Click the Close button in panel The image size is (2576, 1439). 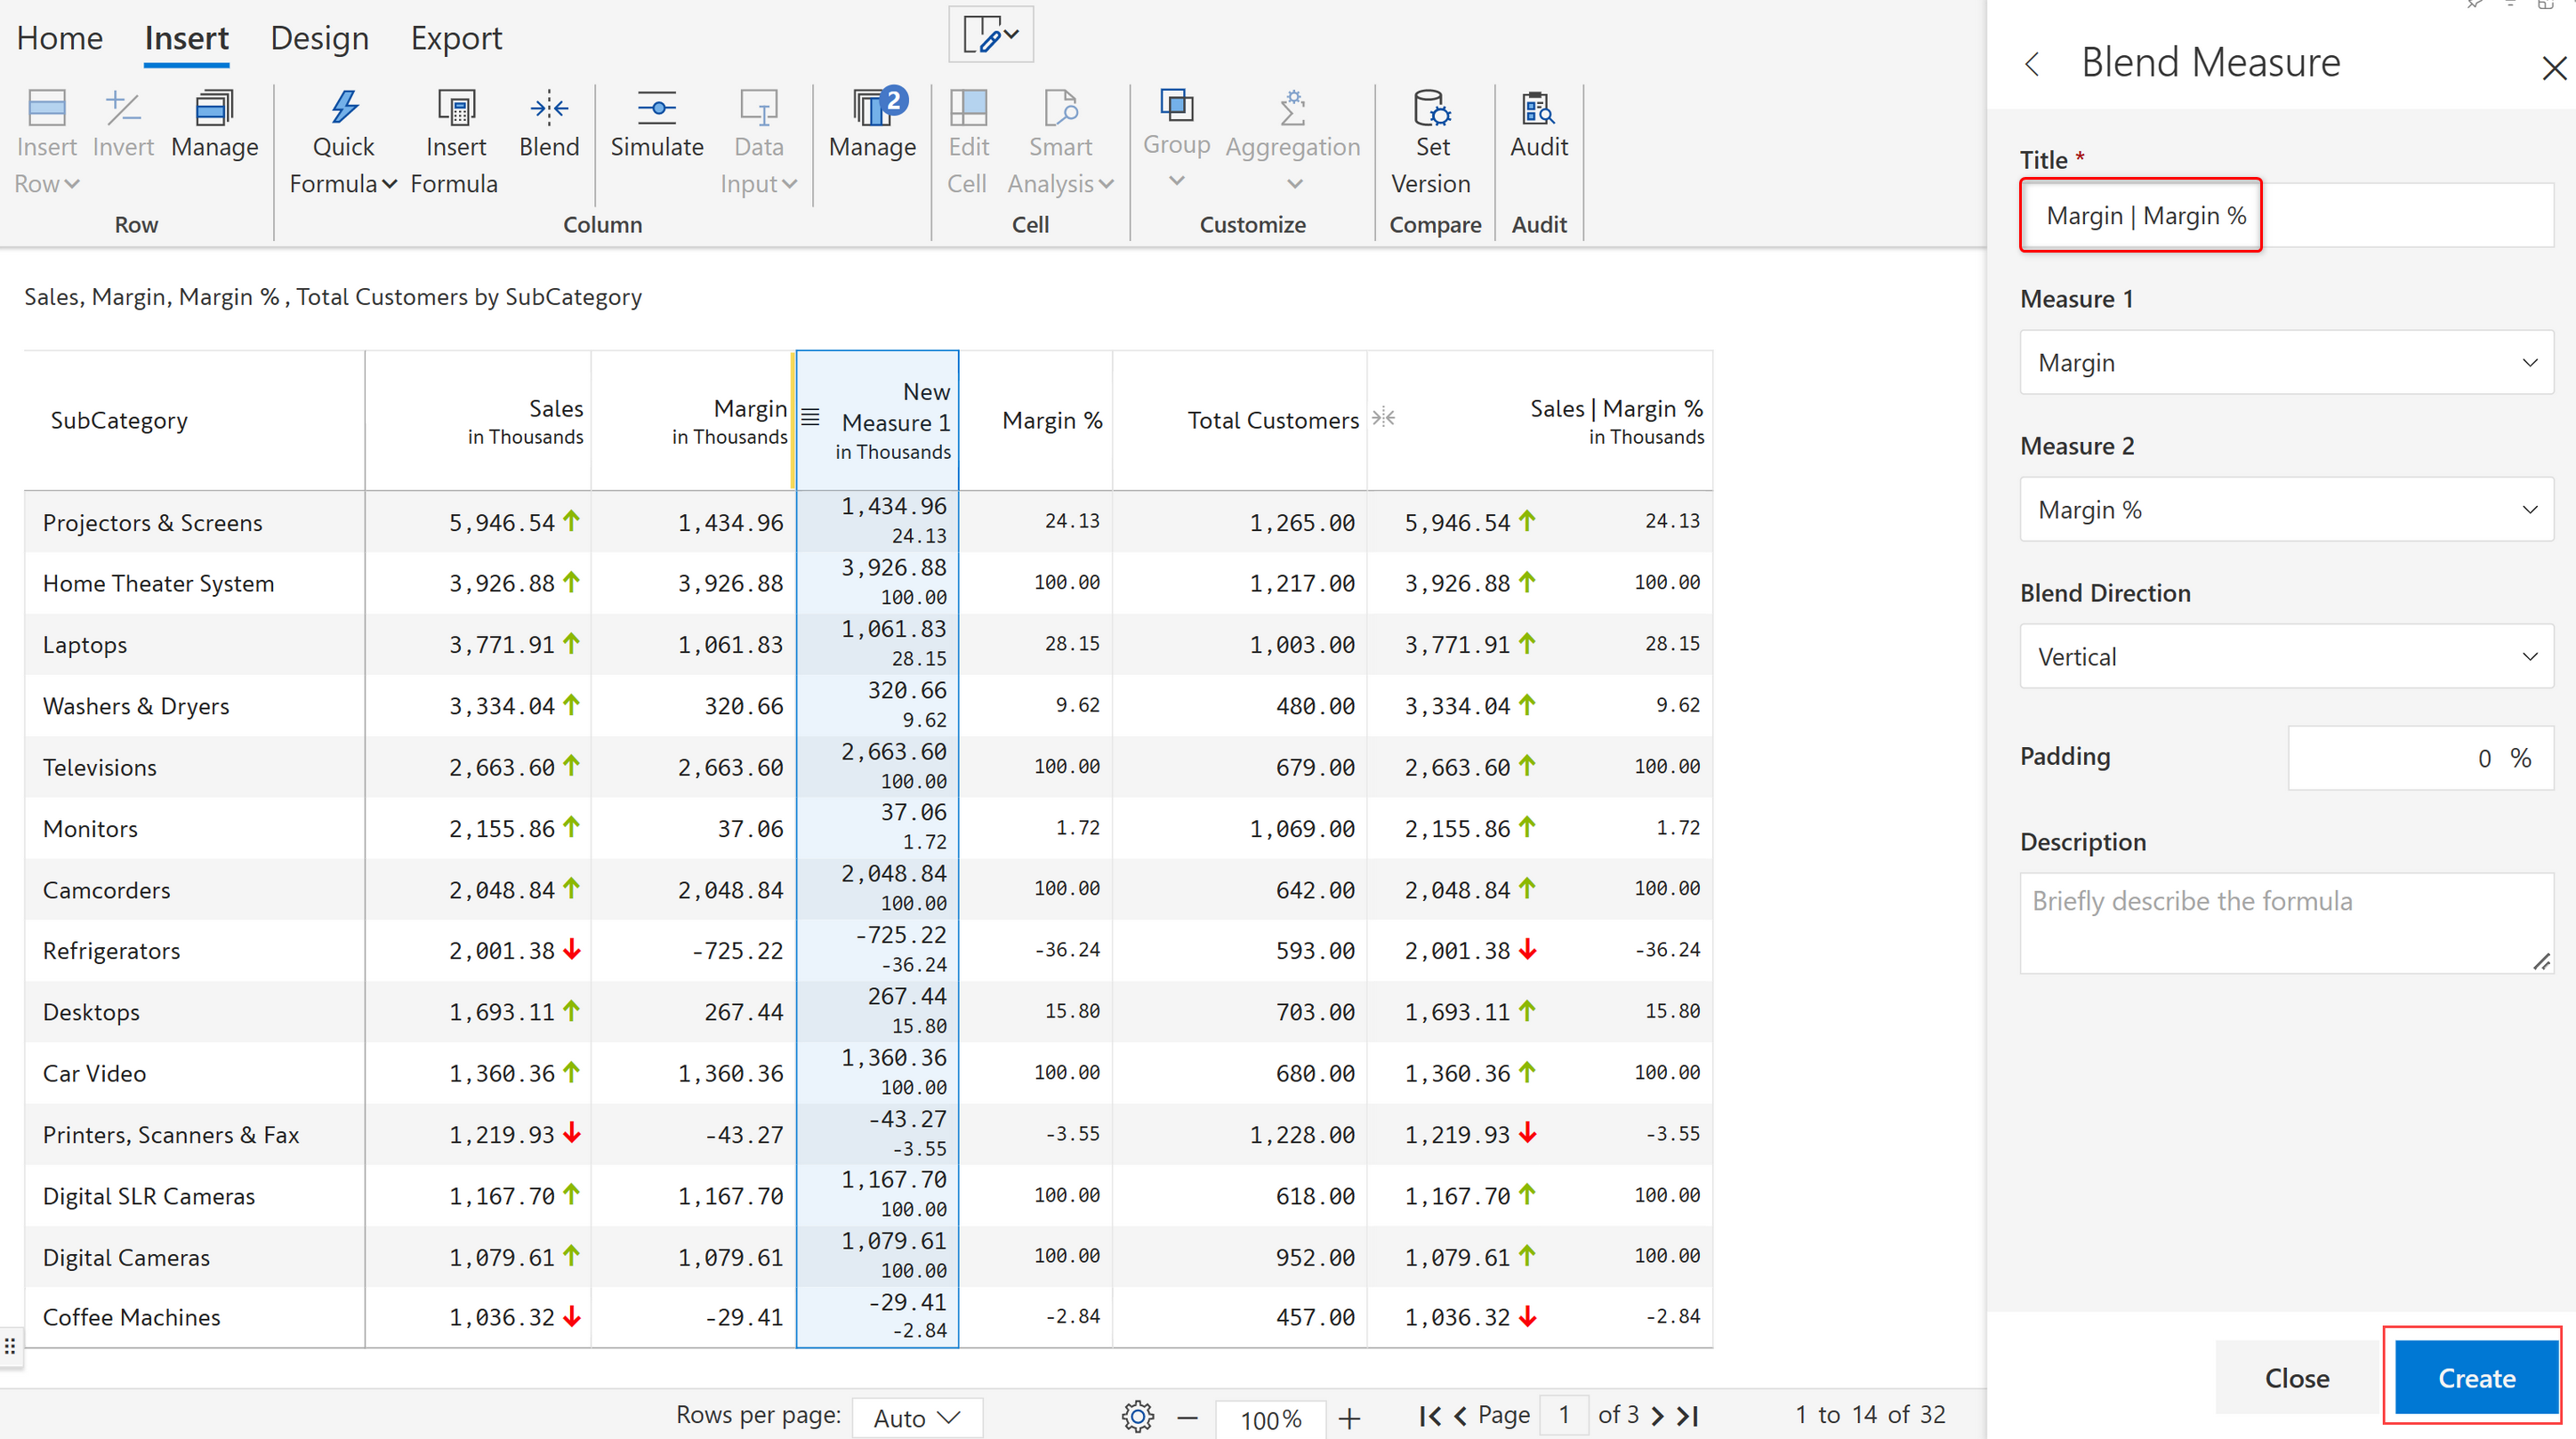click(x=2296, y=1377)
